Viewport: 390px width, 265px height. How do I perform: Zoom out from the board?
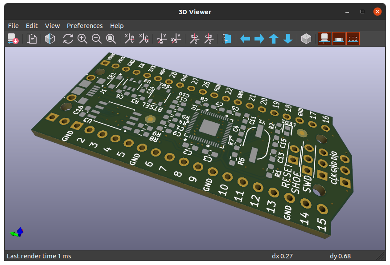(x=97, y=39)
